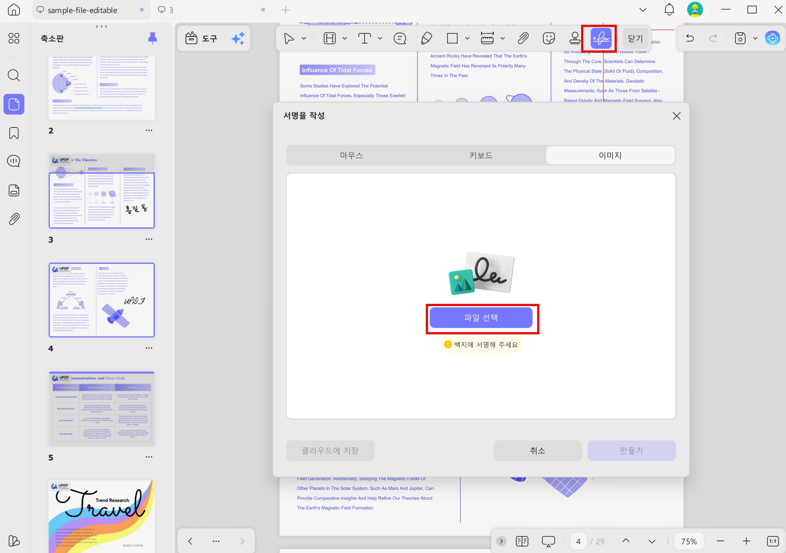The width and height of the screenshot is (786, 553).
Task: Expand the measurement tool dropdown
Action: 502,38
